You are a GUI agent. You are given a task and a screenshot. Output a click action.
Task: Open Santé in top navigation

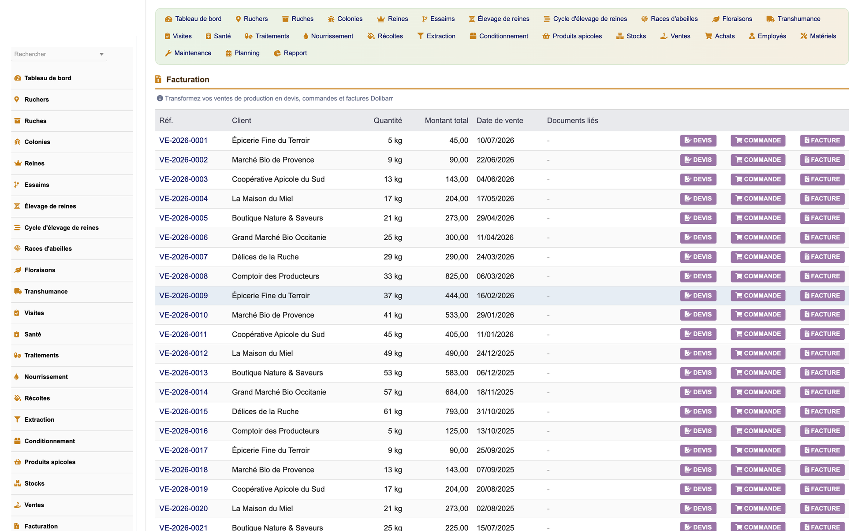click(218, 36)
